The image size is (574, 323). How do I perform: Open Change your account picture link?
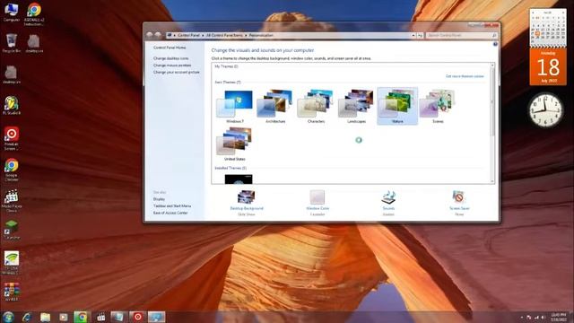click(177, 72)
